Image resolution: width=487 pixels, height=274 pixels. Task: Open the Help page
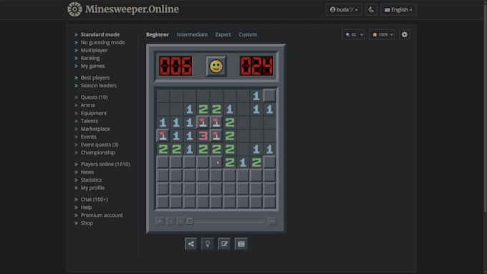86,207
